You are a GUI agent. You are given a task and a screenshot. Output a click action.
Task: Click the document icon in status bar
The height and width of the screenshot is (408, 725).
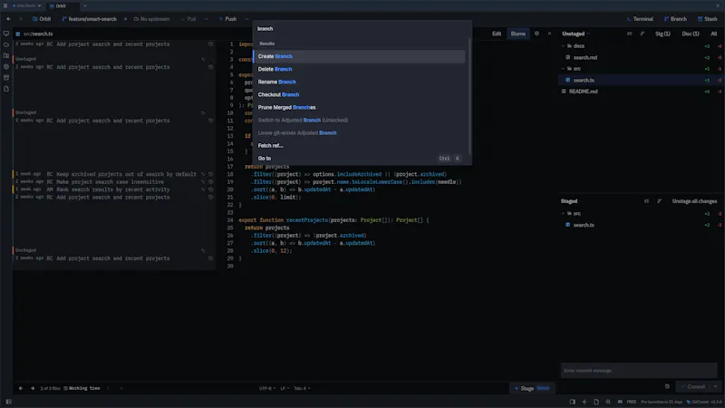point(596,402)
